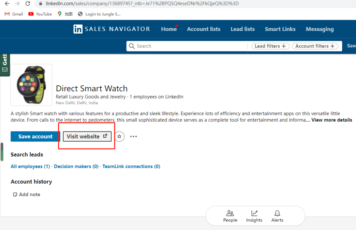The image size is (356, 230).
Task: Click the search magnifier icon
Action: (x=132, y=46)
